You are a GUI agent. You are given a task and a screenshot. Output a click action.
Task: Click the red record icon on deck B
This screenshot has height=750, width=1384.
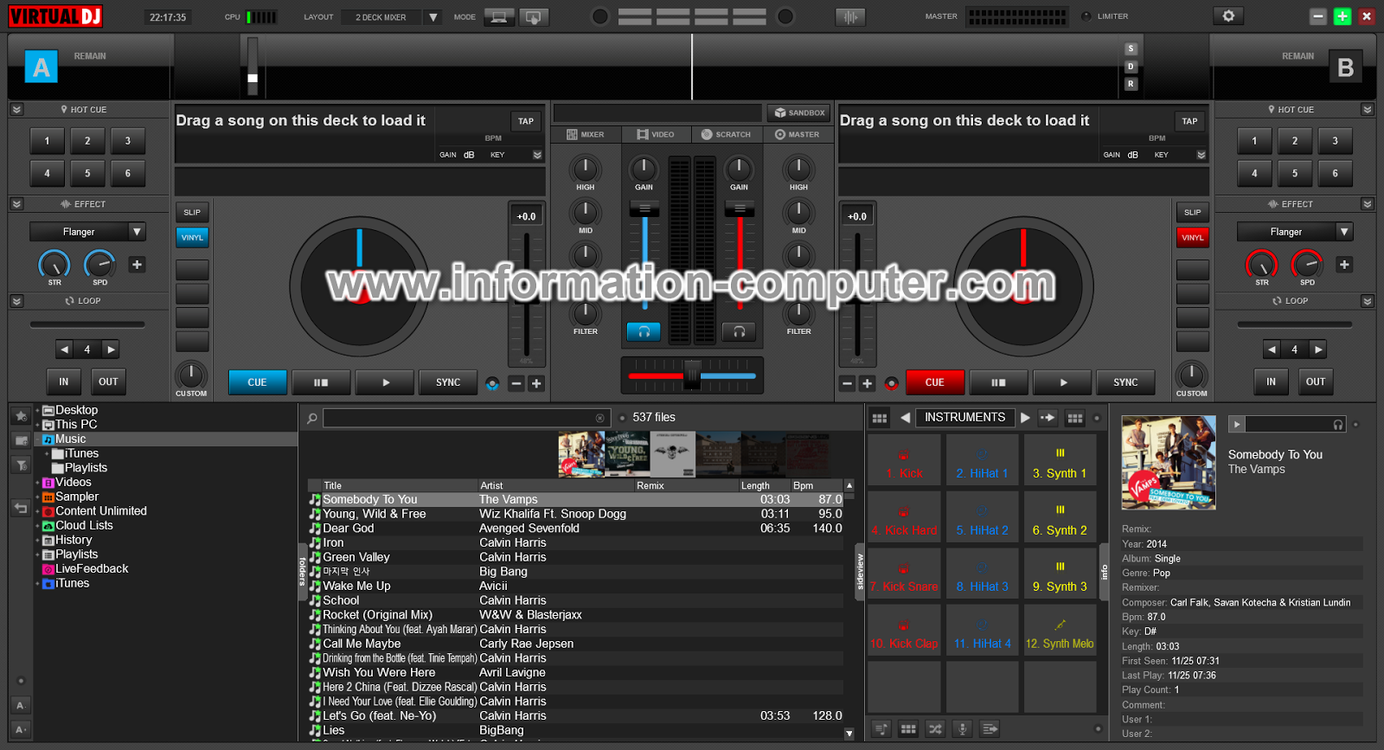(x=891, y=383)
